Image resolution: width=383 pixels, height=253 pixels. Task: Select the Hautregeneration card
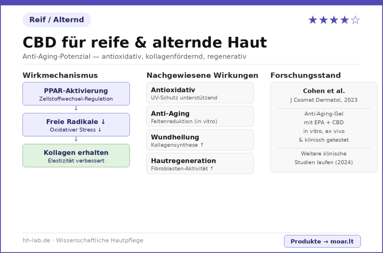point(200,163)
